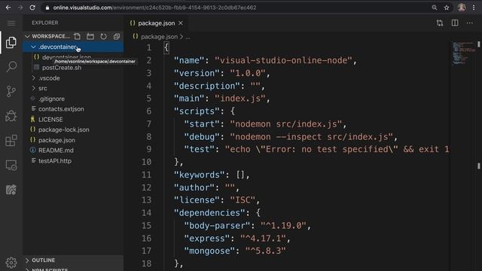Create a new file in workspace
This screenshot has width=482, height=271.
point(77,36)
